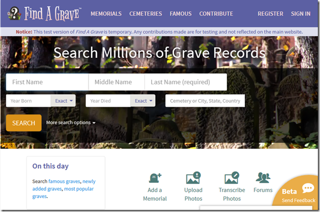Click the Beta feedback speech bubble icon

click(308, 188)
